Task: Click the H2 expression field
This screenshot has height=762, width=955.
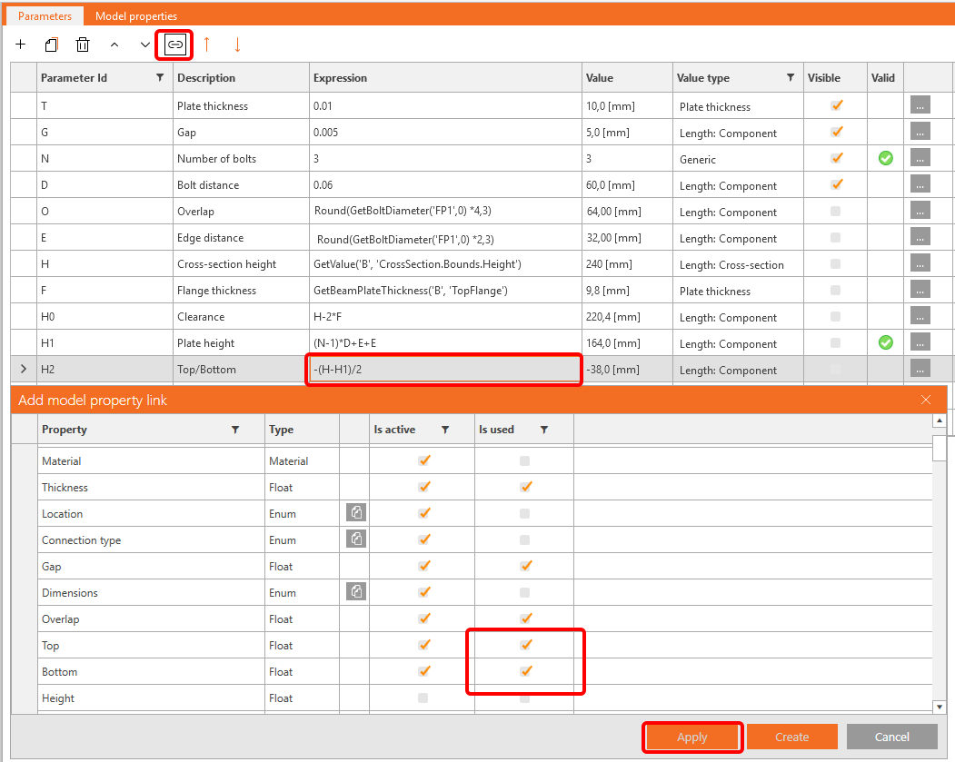Action: tap(444, 370)
